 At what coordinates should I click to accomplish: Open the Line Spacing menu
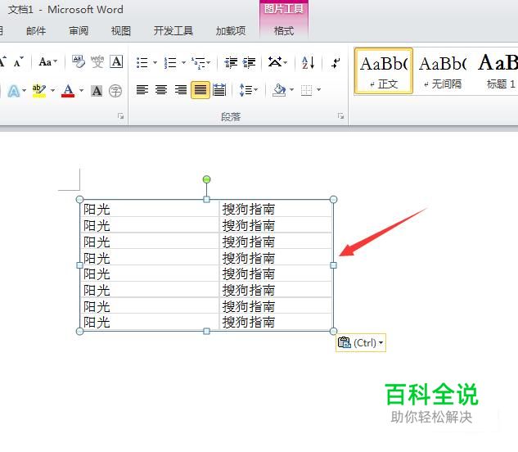click(x=248, y=90)
